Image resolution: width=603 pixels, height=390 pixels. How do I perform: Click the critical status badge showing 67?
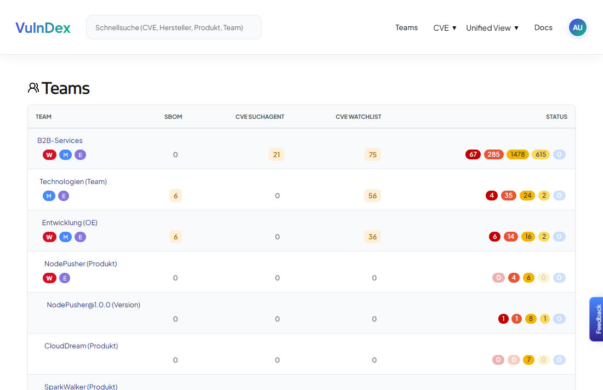(x=473, y=154)
